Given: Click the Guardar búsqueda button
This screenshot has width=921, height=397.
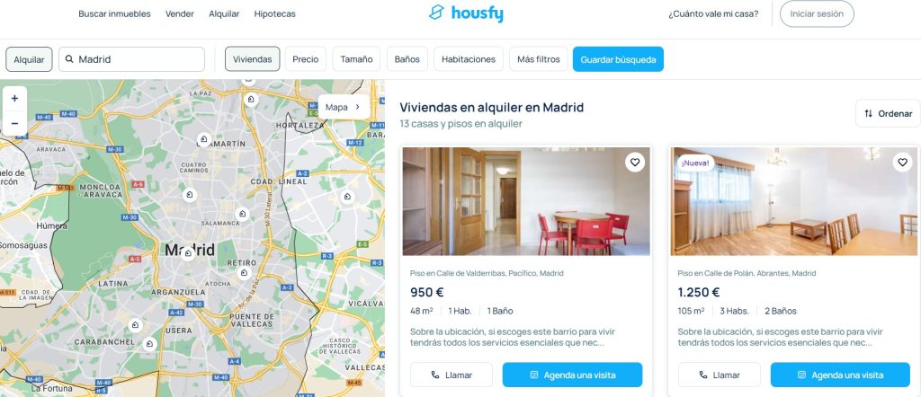Looking at the screenshot, I should pyautogui.click(x=618, y=59).
